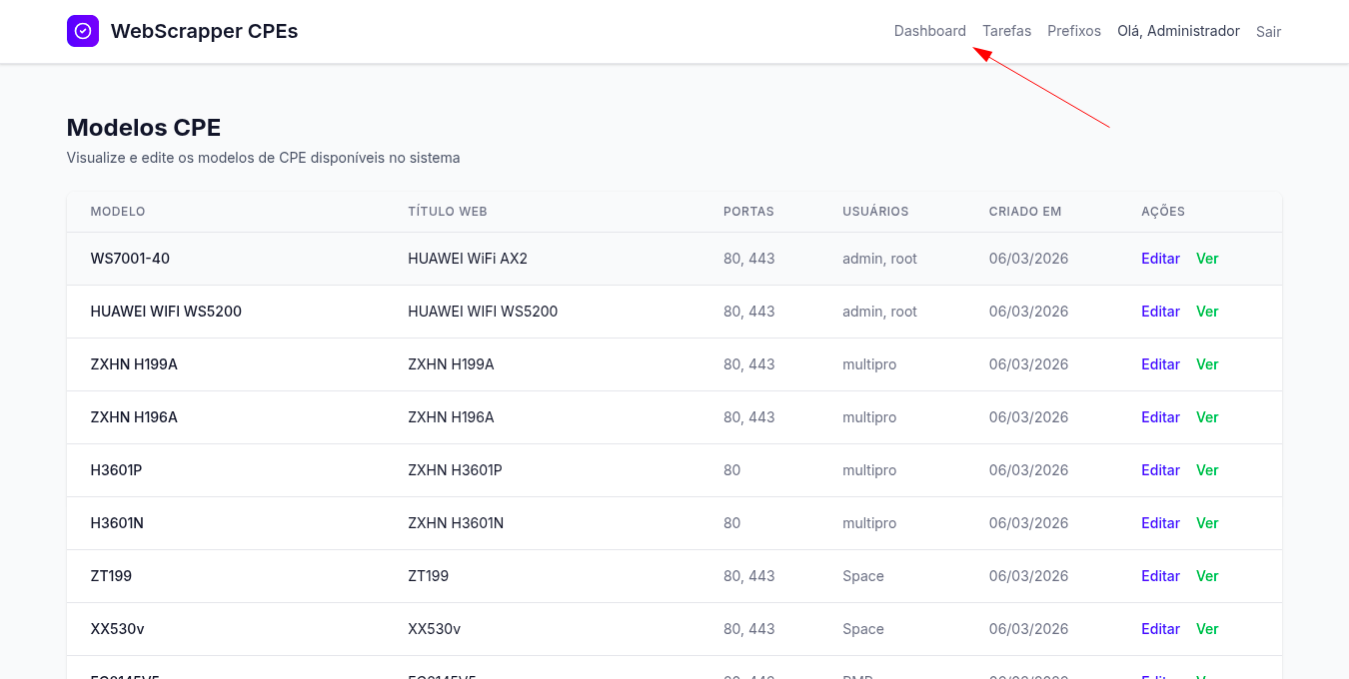View the H3601N model details
The width and height of the screenshot is (1349, 679).
click(x=1207, y=522)
